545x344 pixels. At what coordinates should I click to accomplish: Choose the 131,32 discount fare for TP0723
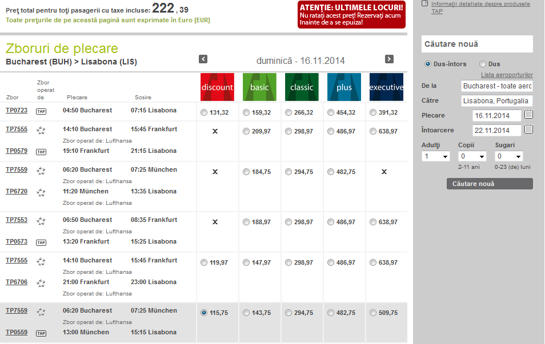coord(205,113)
